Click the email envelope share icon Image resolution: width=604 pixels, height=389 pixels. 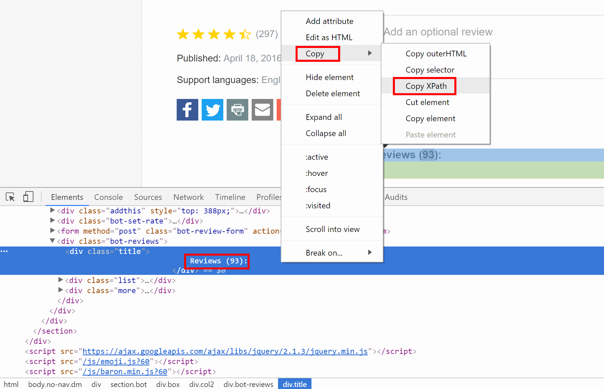[262, 110]
